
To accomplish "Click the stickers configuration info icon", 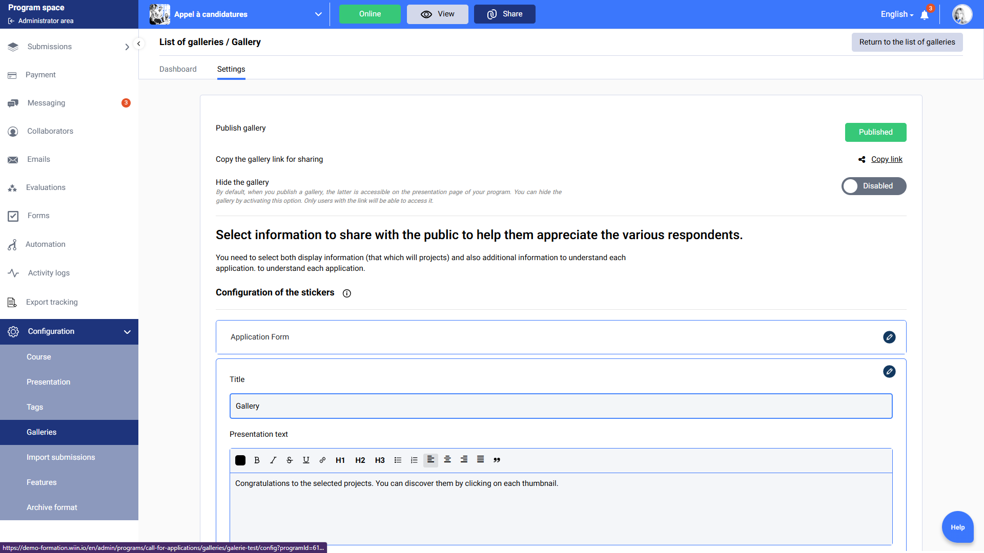I will [x=347, y=293].
